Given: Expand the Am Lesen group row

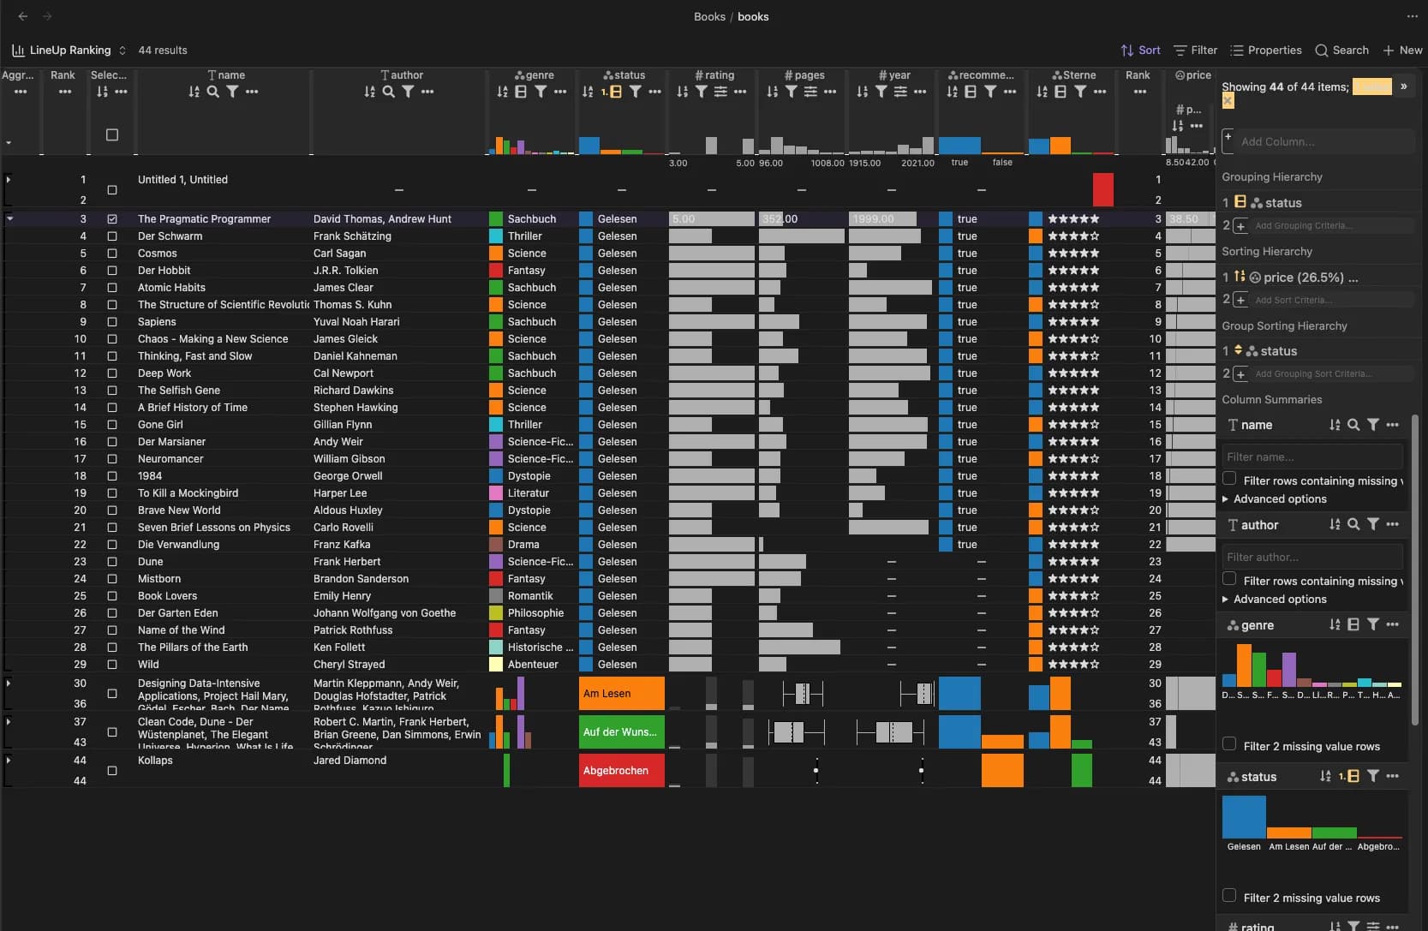Looking at the screenshot, I should (9, 683).
